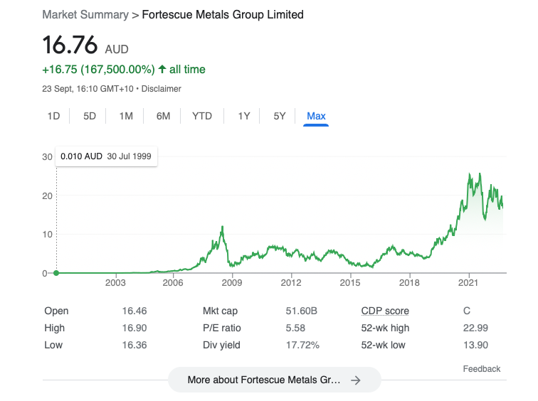Click the Mkt cap value 51.60B
The width and height of the screenshot is (538, 401).
click(301, 311)
